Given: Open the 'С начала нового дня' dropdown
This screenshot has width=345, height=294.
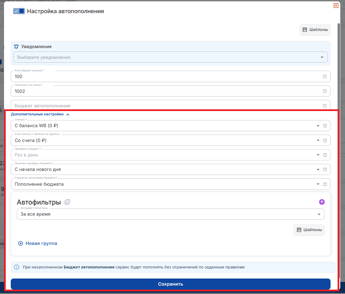Looking at the screenshot, I should pyautogui.click(x=170, y=170).
